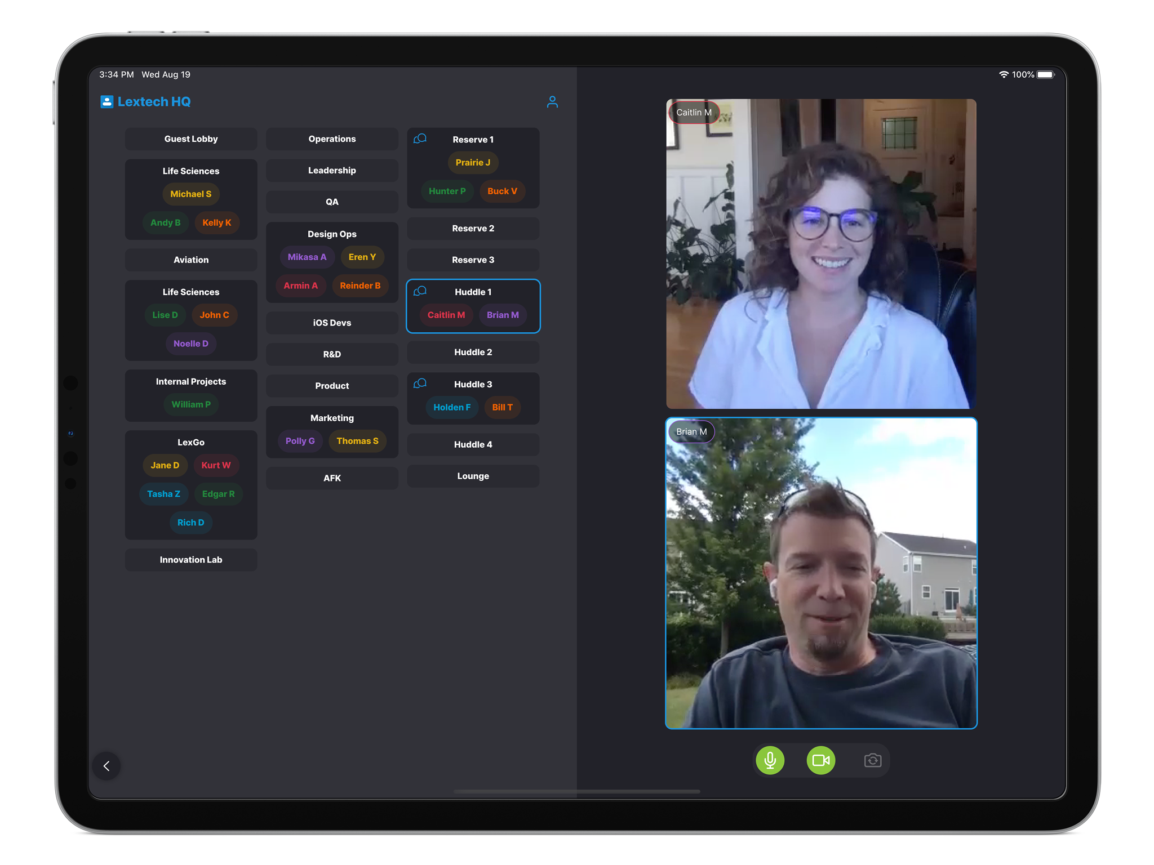Select Andy B user chip
Viewport: 1154px width, 865px height.
click(x=165, y=223)
